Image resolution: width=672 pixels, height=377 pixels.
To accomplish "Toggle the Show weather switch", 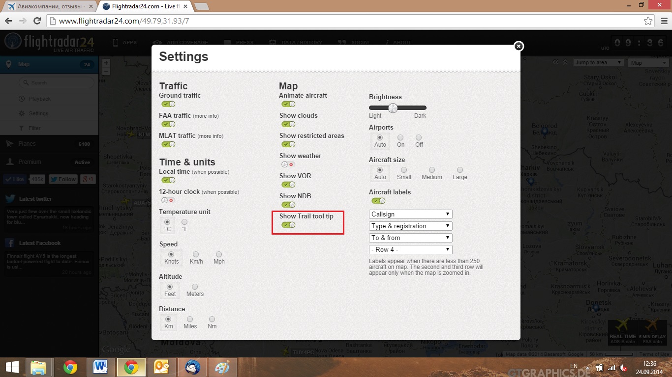I will click(288, 164).
